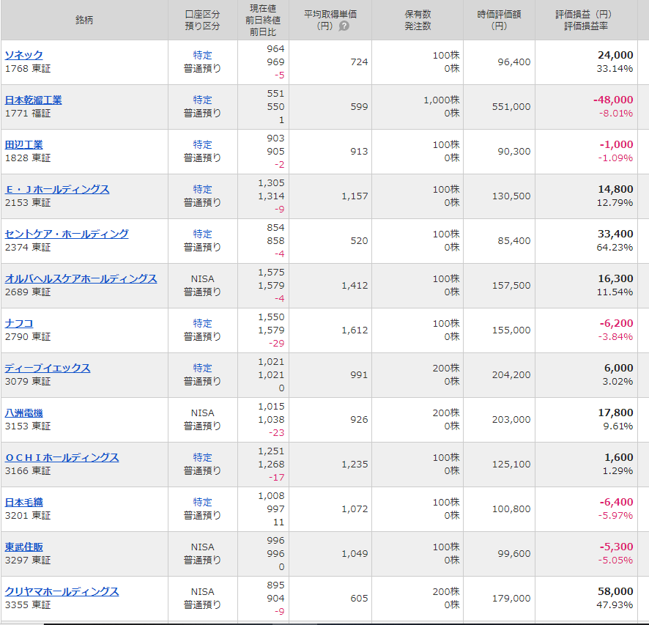Viewport: 649px width, 625px height.
Task: Click market value 90,300 for 田辺工業
Action: 514,152
